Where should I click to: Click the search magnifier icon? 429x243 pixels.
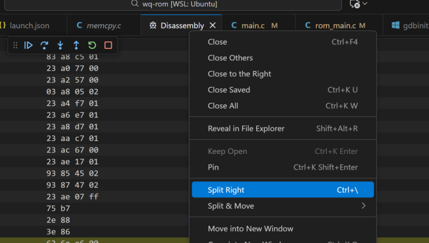(135, 4)
